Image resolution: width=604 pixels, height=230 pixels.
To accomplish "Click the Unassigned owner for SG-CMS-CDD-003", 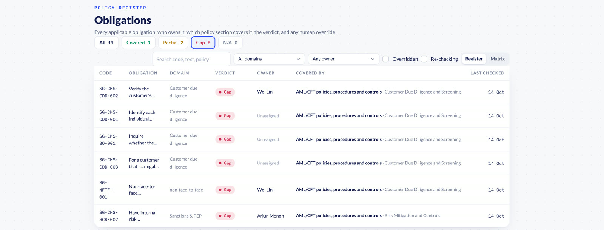I will click(x=268, y=163).
